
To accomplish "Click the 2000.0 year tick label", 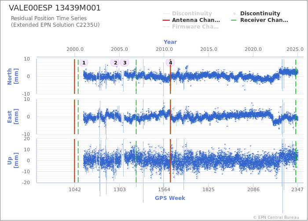I will tap(75, 49).
